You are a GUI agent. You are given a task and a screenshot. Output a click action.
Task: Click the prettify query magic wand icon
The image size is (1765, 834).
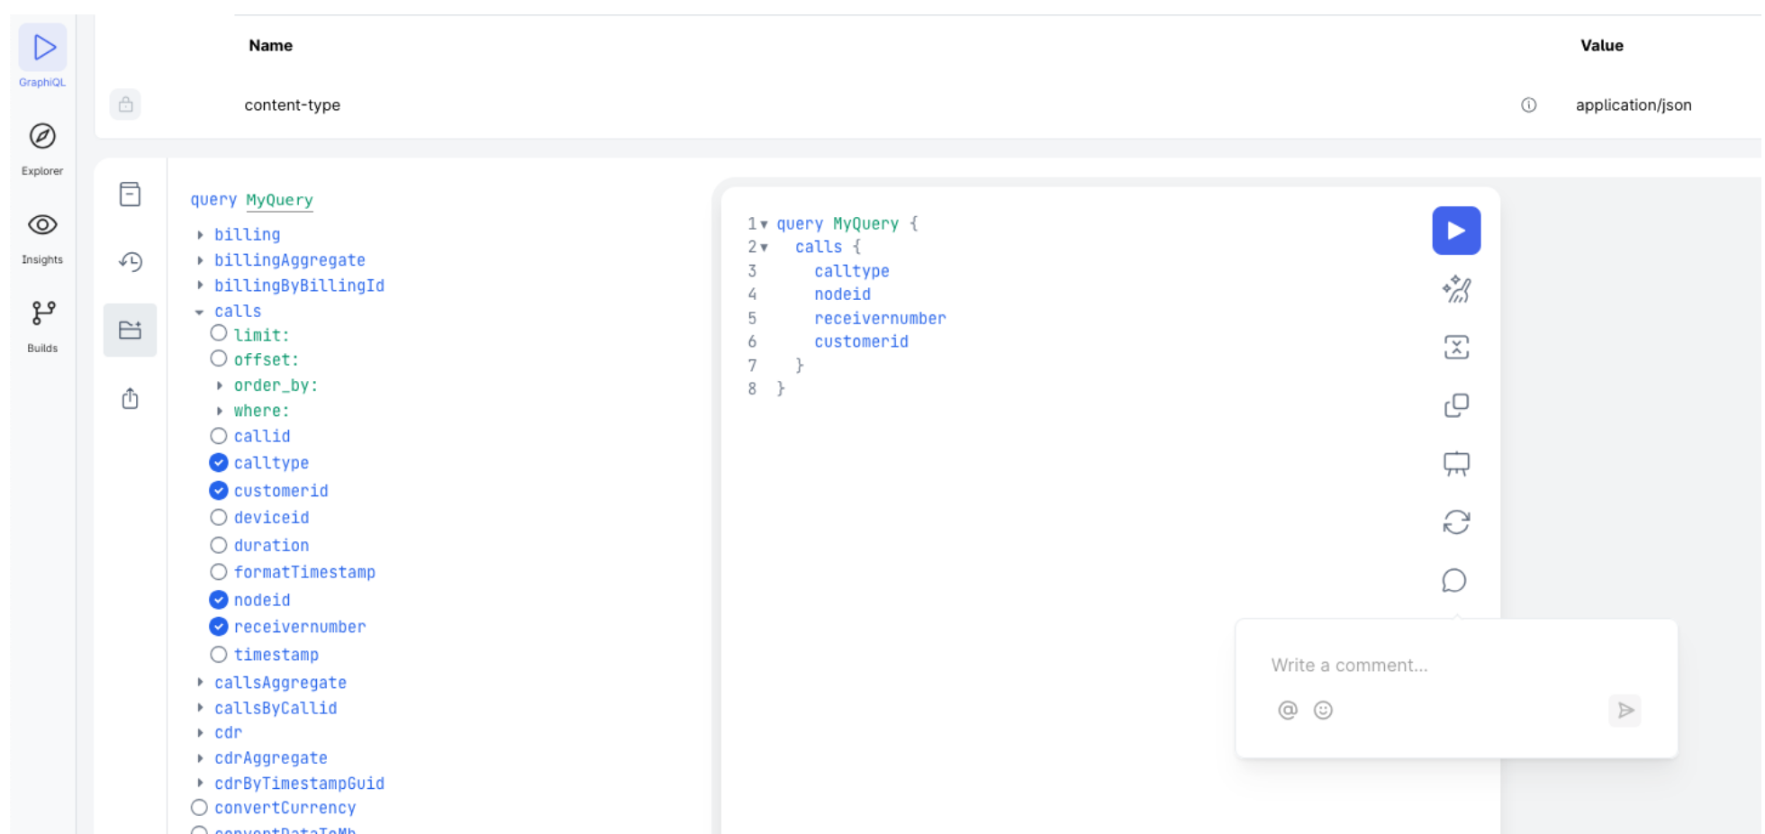1456,289
